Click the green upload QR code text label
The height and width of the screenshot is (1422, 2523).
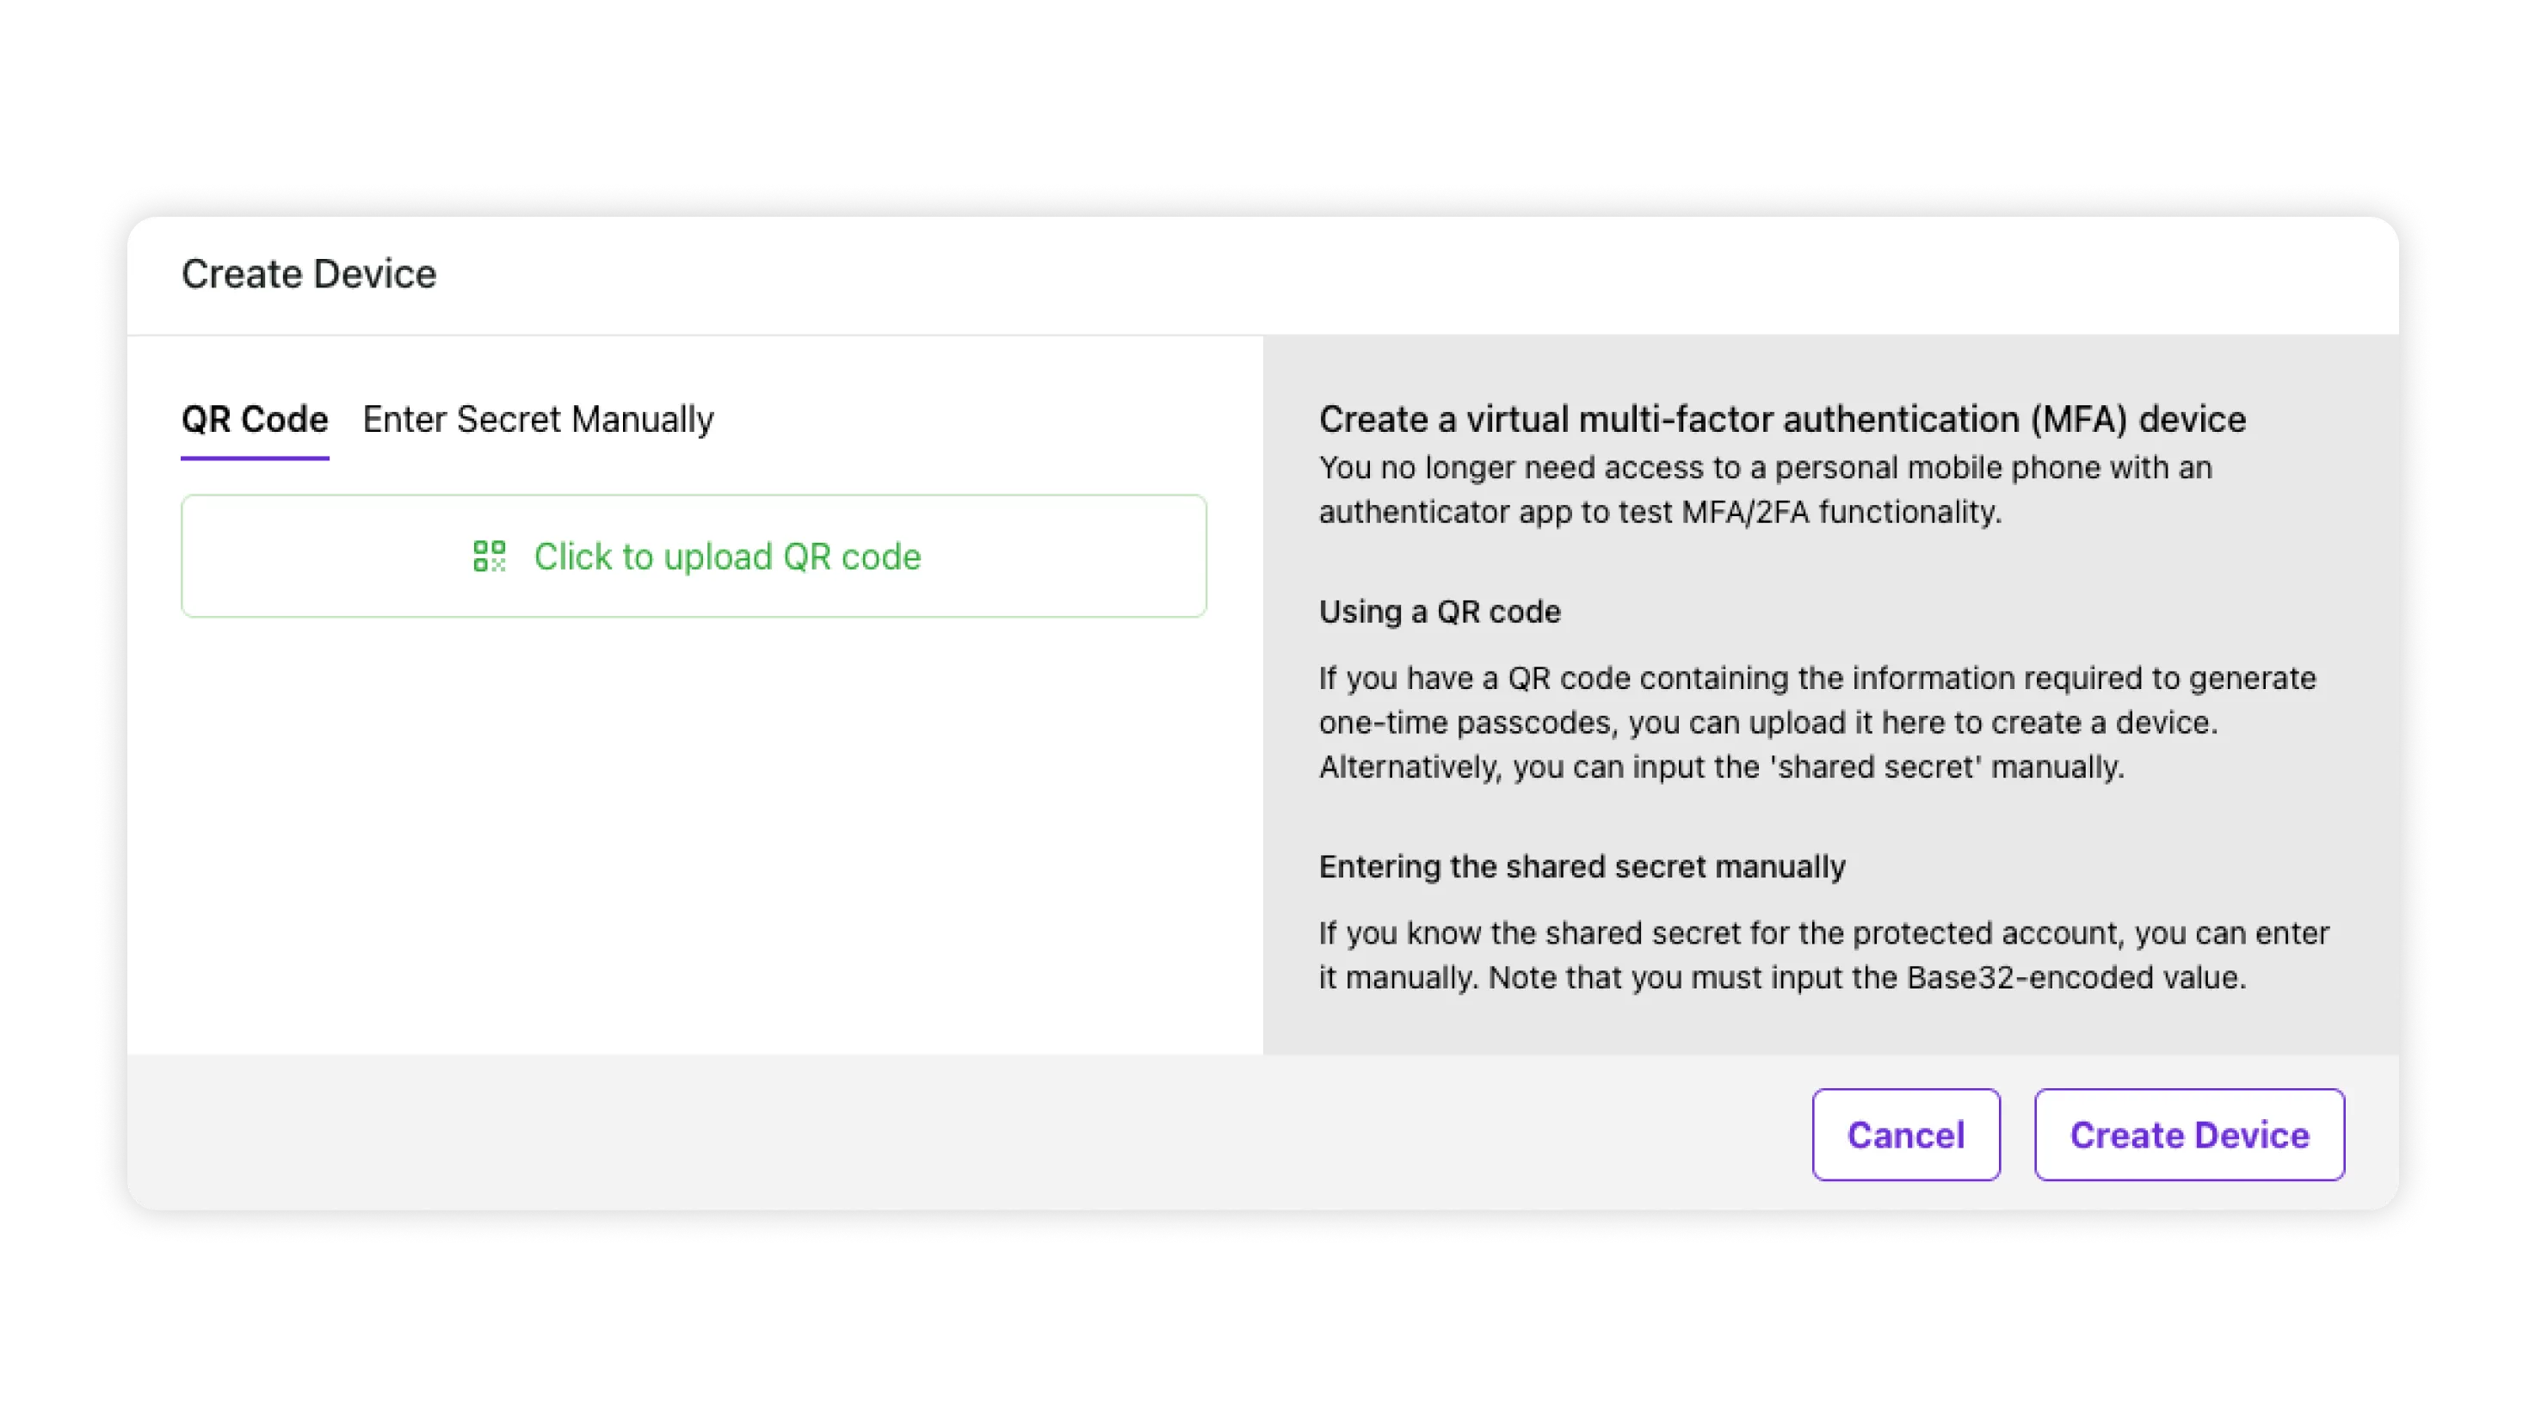tap(727, 557)
